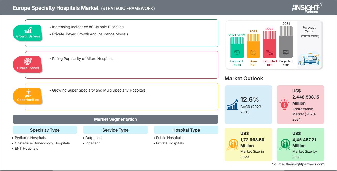Open the Market Segmentation header bar
The width and height of the screenshot is (337, 171).
115,119
